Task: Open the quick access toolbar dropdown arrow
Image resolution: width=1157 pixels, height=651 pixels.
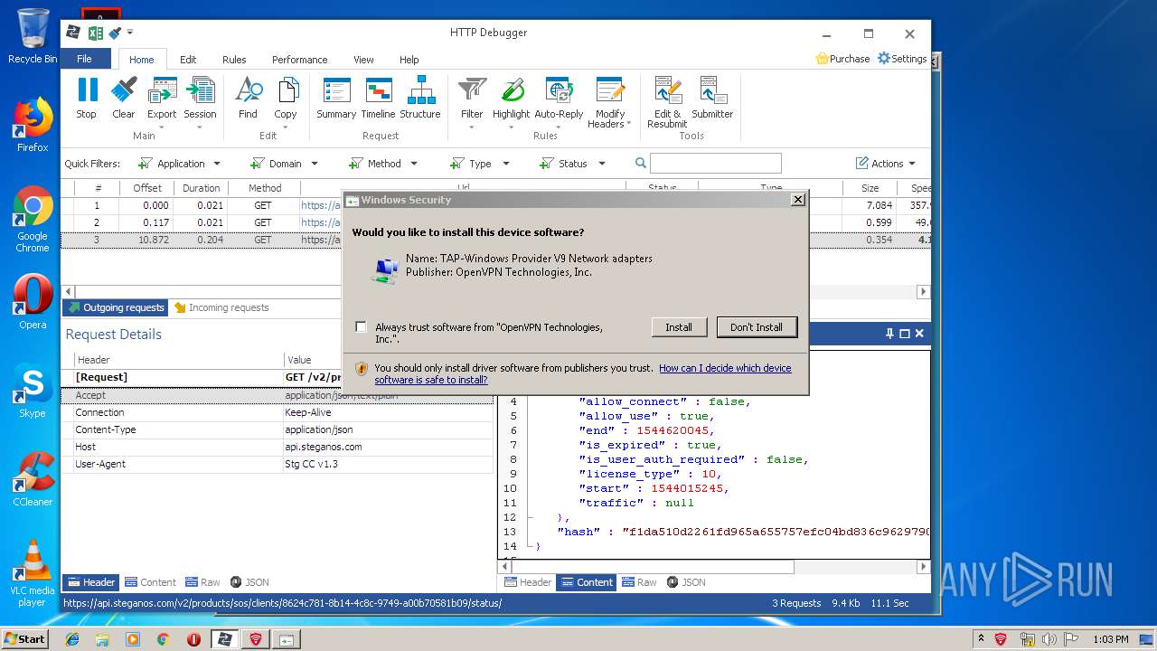Action: click(x=130, y=33)
